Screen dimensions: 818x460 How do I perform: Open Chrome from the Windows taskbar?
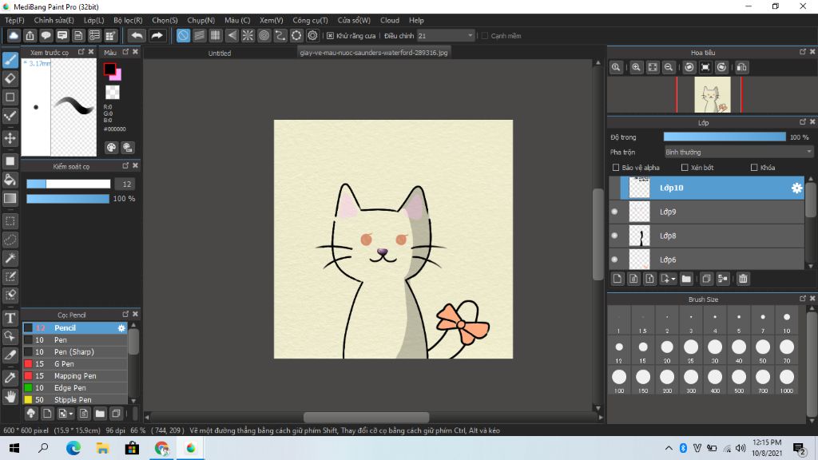161,448
